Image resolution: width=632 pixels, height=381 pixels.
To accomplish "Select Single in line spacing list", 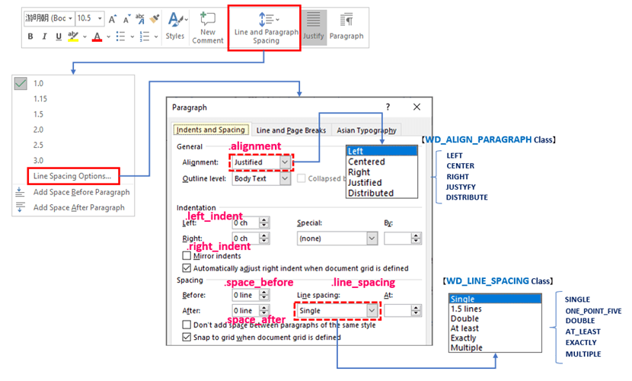I will pos(495,299).
